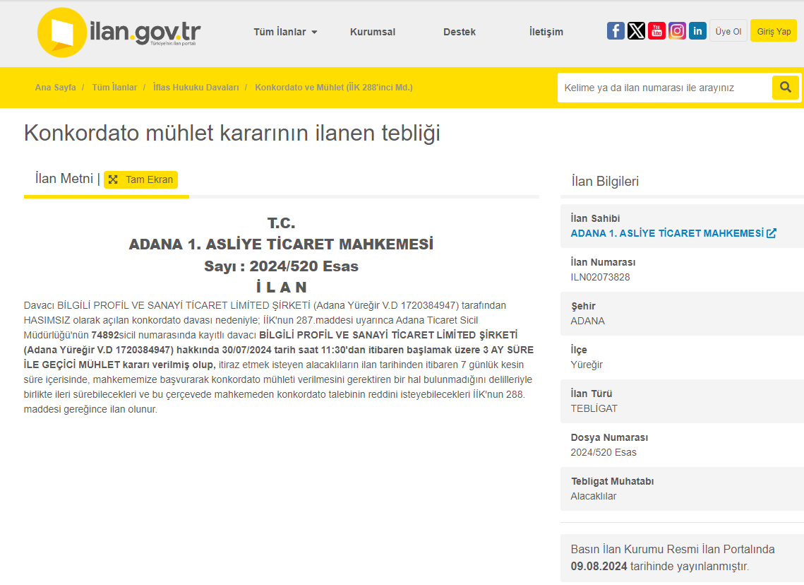This screenshot has height=585, width=804.
Task: Open the Destek menu item
Action: click(459, 32)
